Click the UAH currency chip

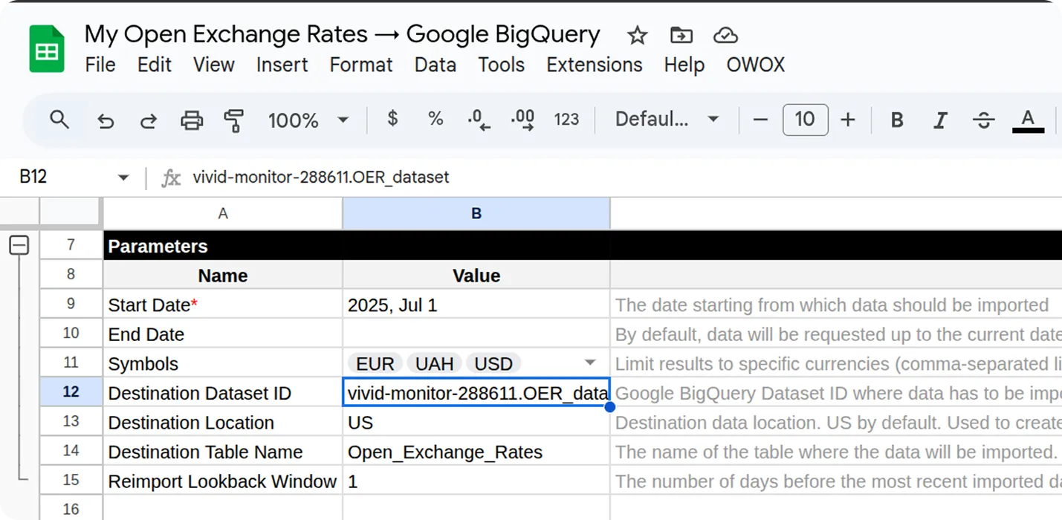(435, 363)
